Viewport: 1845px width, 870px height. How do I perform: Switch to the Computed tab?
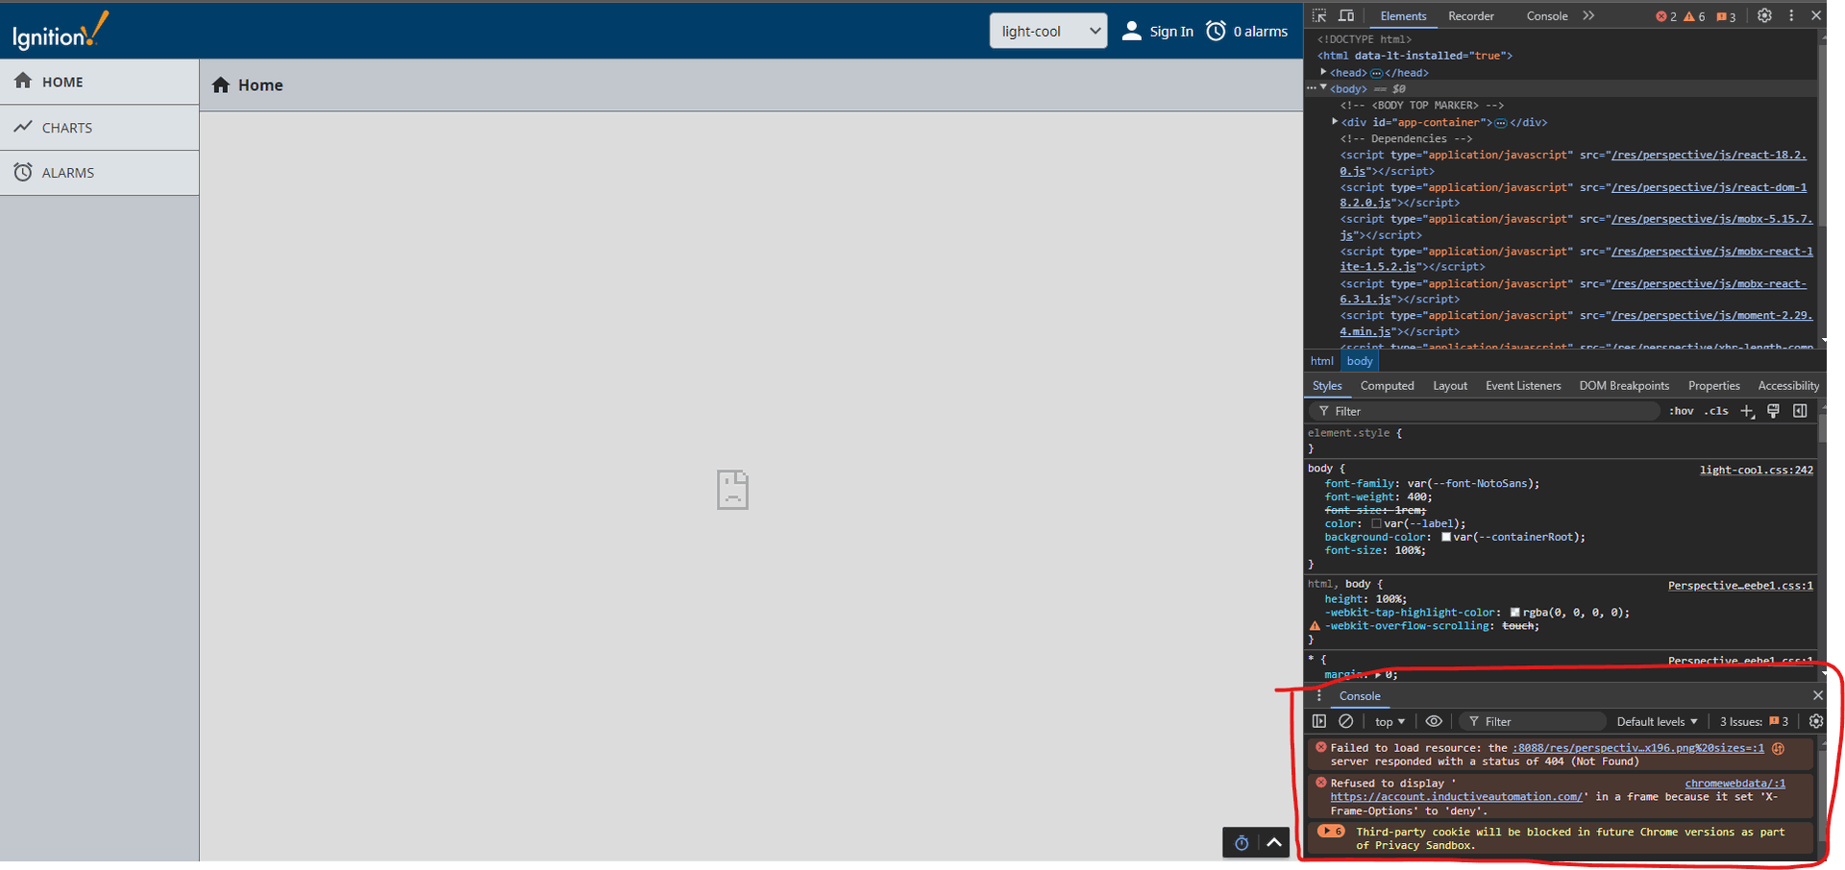click(x=1387, y=386)
